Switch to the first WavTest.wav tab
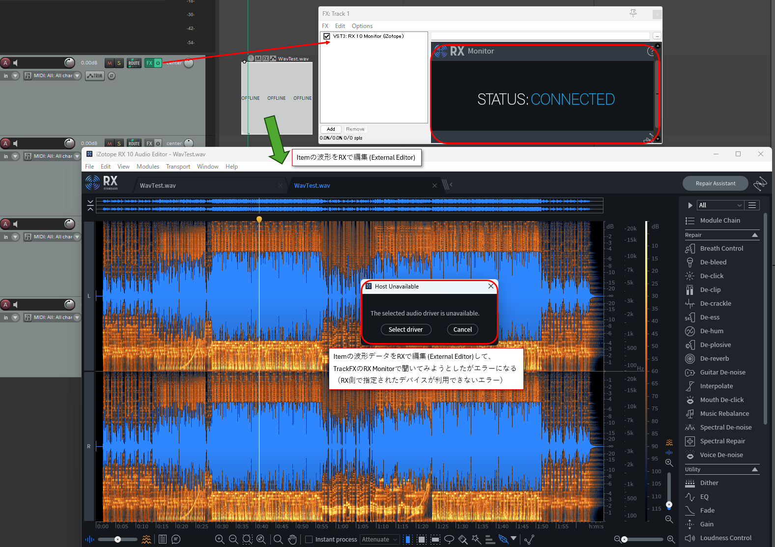 [x=158, y=185]
